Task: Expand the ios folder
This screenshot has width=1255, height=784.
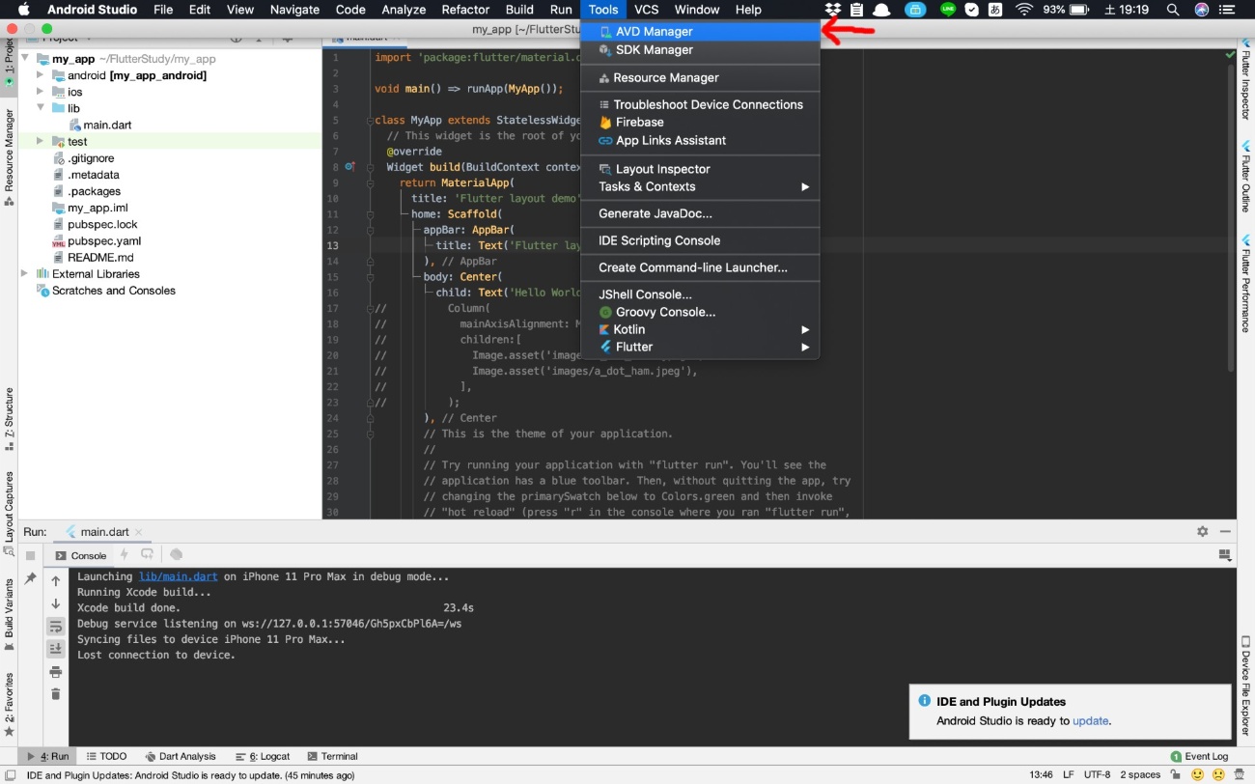Action: point(41,92)
